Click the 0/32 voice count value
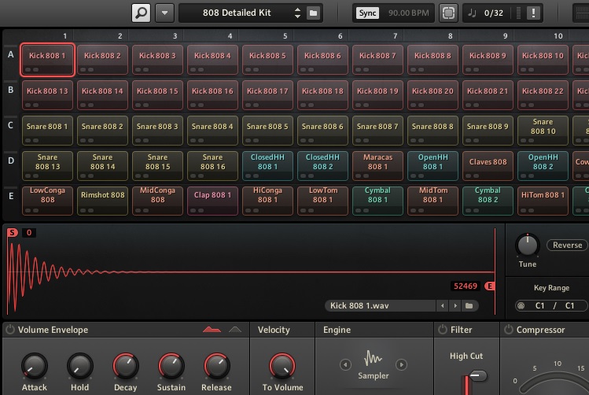The height and width of the screenshot is (395, 589). click(494, 13)
